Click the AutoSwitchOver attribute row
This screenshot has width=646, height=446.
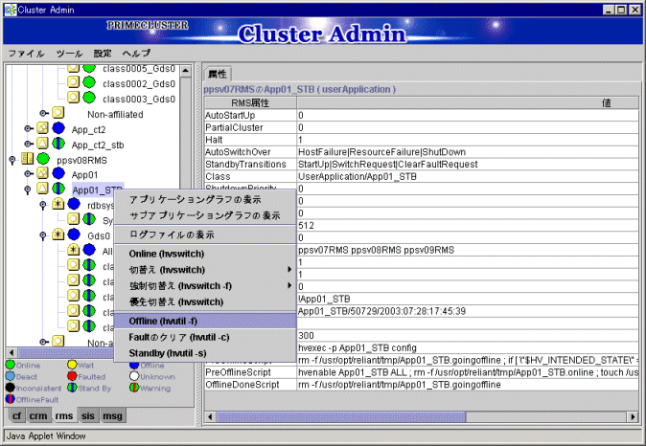coord(422,152)
